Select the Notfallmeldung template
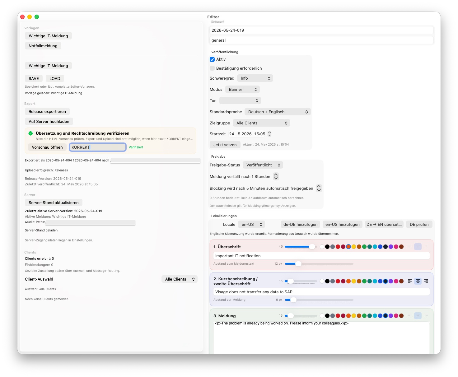This screenshot has height=377, width=458. (43, 46)
